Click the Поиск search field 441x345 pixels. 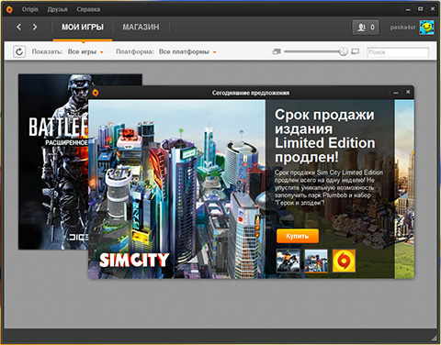tap(398, 52)
